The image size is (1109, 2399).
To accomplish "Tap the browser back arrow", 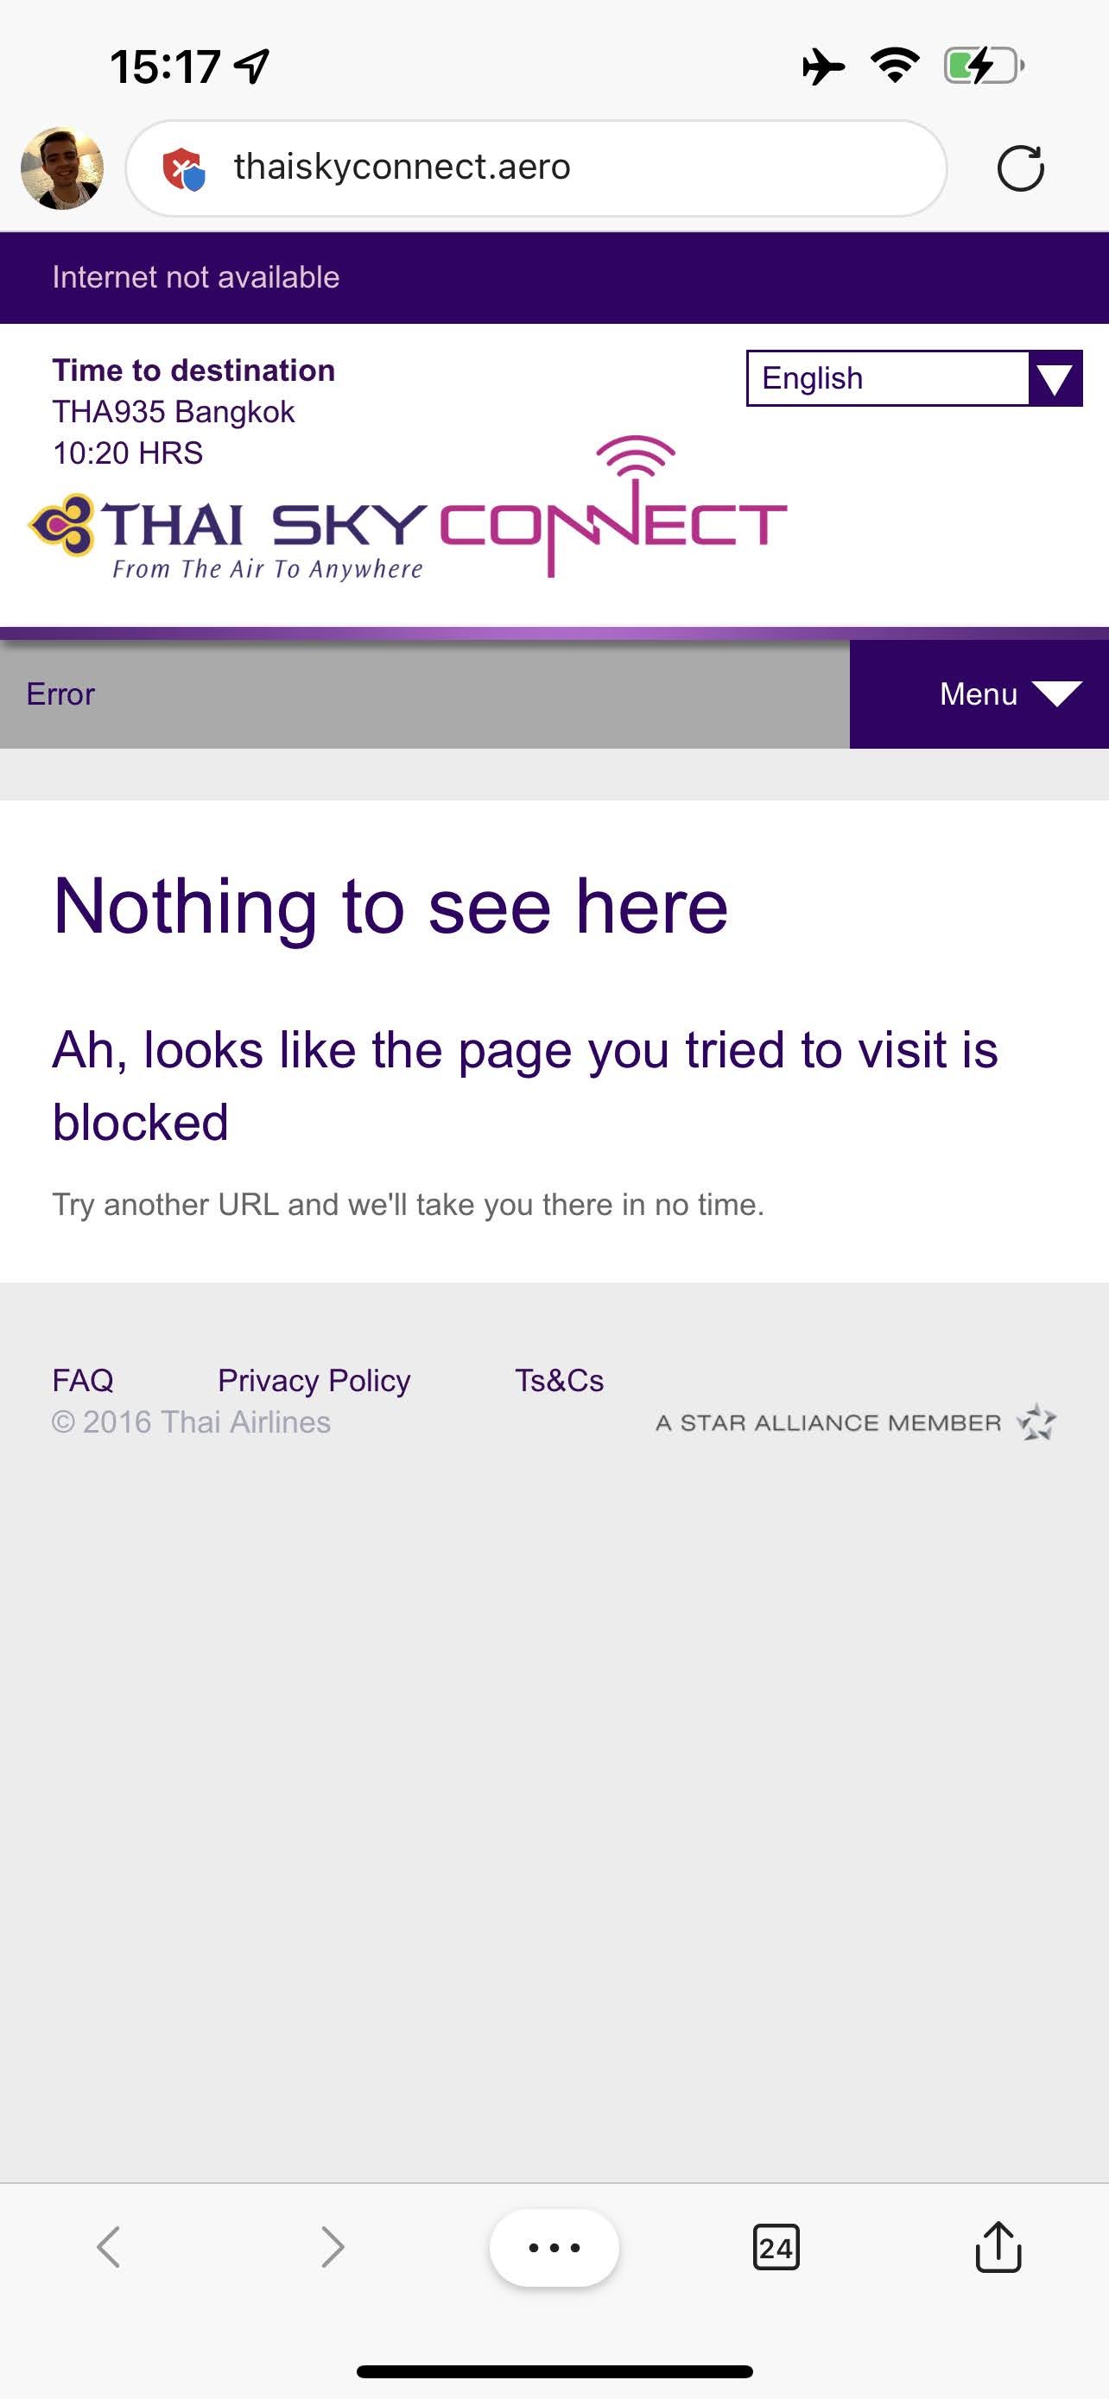I will (109, 2247).
